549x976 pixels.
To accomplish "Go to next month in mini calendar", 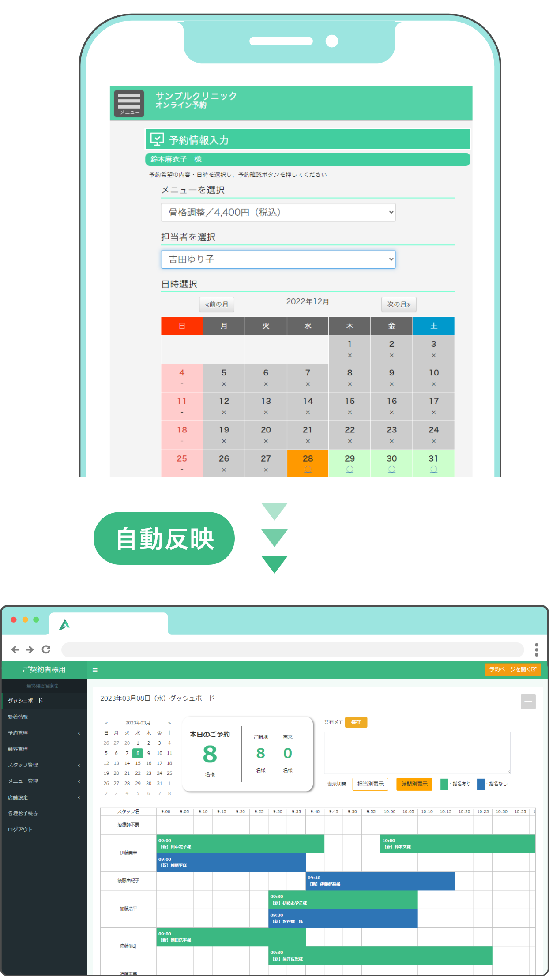I will pyautogui.click(x=169, y=723).
